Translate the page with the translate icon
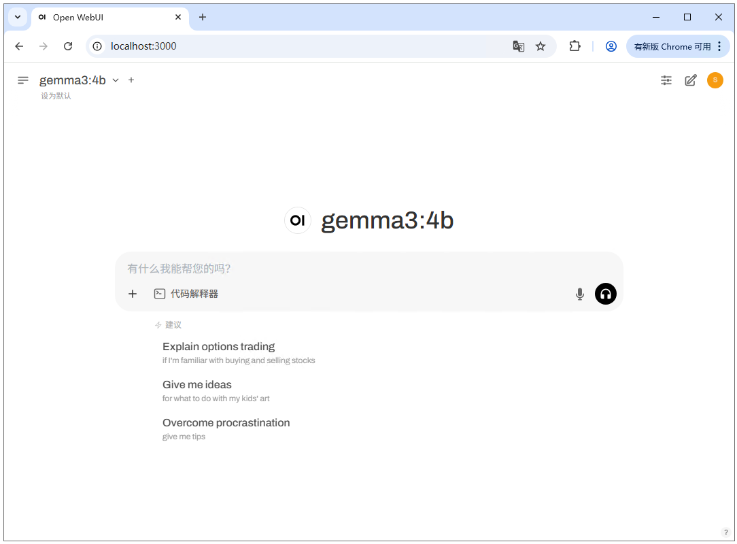This screenshot has height=544, width=737. pyautogui.click(x=519, y=46)
